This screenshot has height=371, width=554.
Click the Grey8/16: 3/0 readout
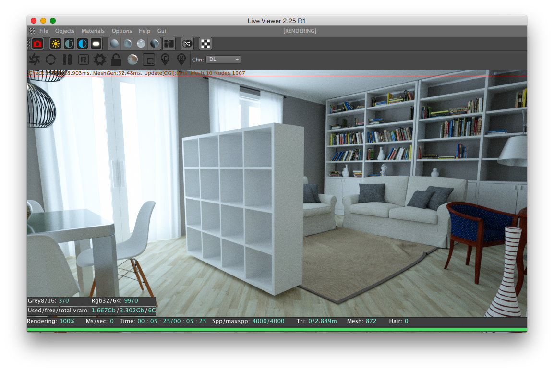pos(48,300)
